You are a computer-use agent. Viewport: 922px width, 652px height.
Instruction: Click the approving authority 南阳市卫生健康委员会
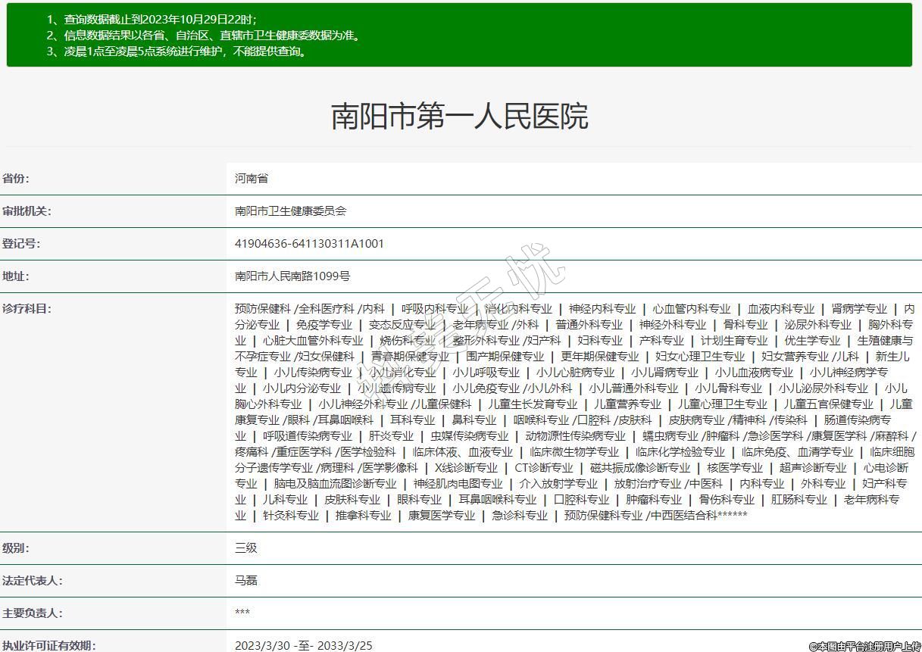(291, 211)
